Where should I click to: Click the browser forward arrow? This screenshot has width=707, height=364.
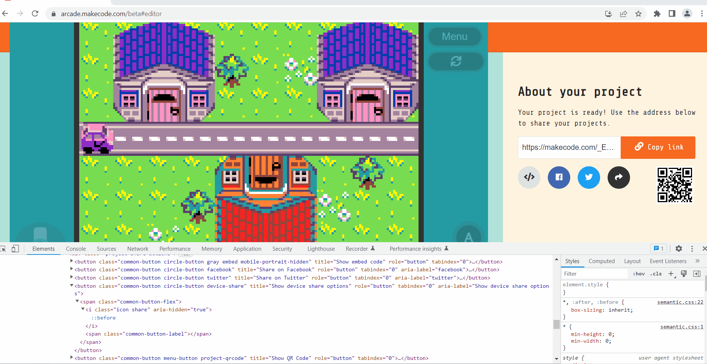pos(20,14)
